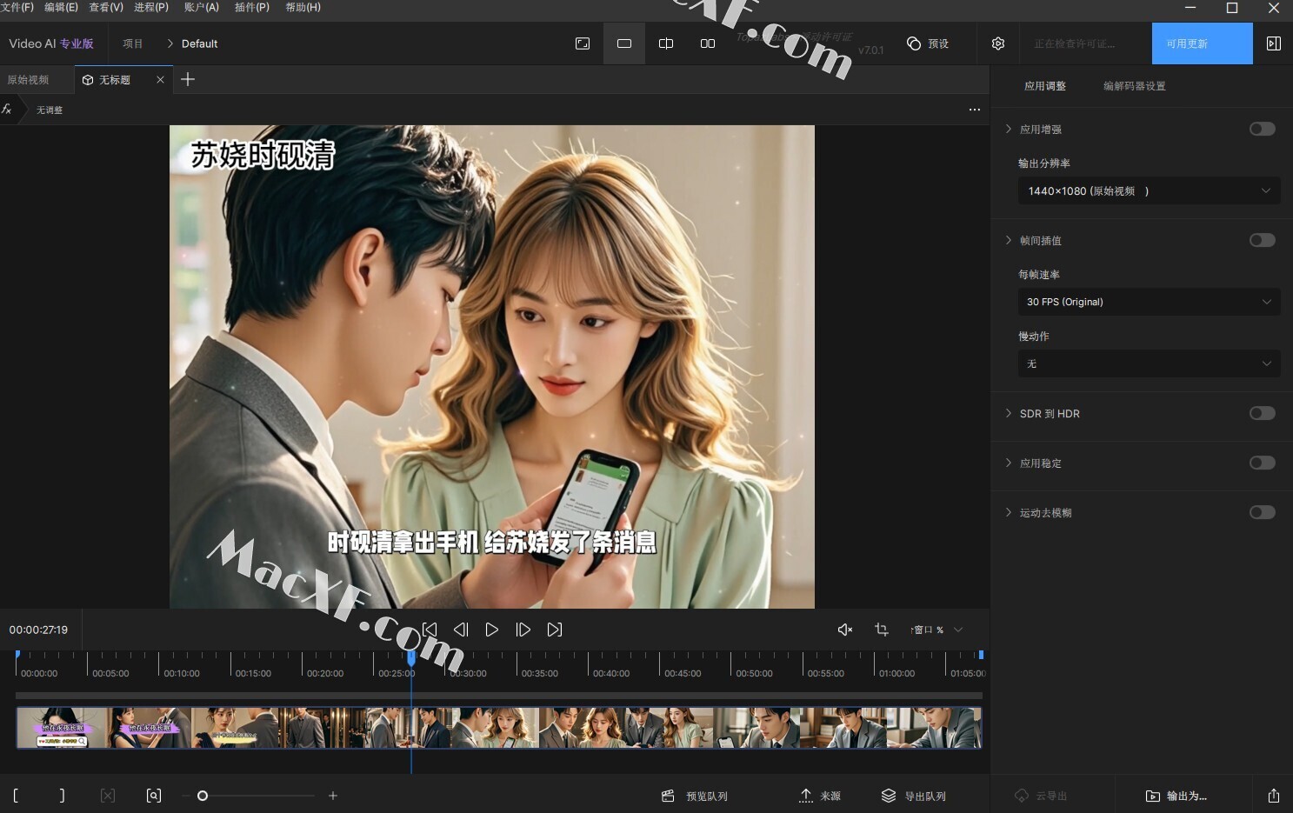The width and height of the screenshot is (1293, 813).
Task: Open the settings gear icon
Action: pos(998,43)
